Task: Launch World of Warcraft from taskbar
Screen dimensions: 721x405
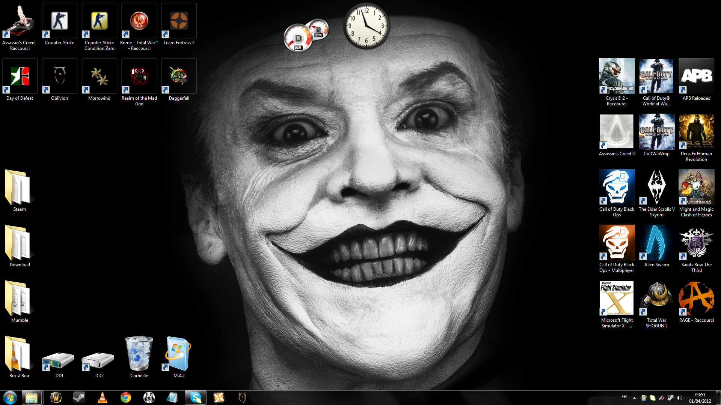Action: pos(56,397)
